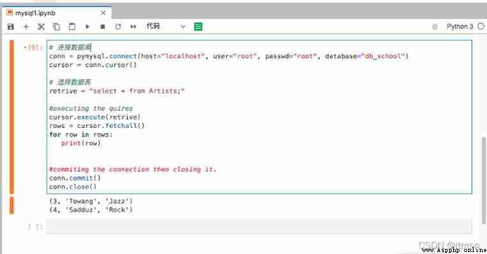
Task: Collapse code cell via its orange bar
Action: click(12, 117)
